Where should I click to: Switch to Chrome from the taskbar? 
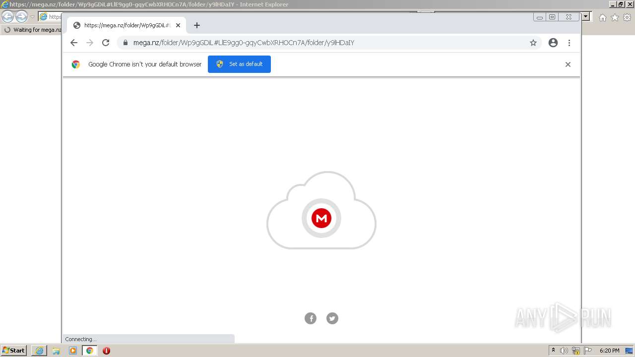89,351
